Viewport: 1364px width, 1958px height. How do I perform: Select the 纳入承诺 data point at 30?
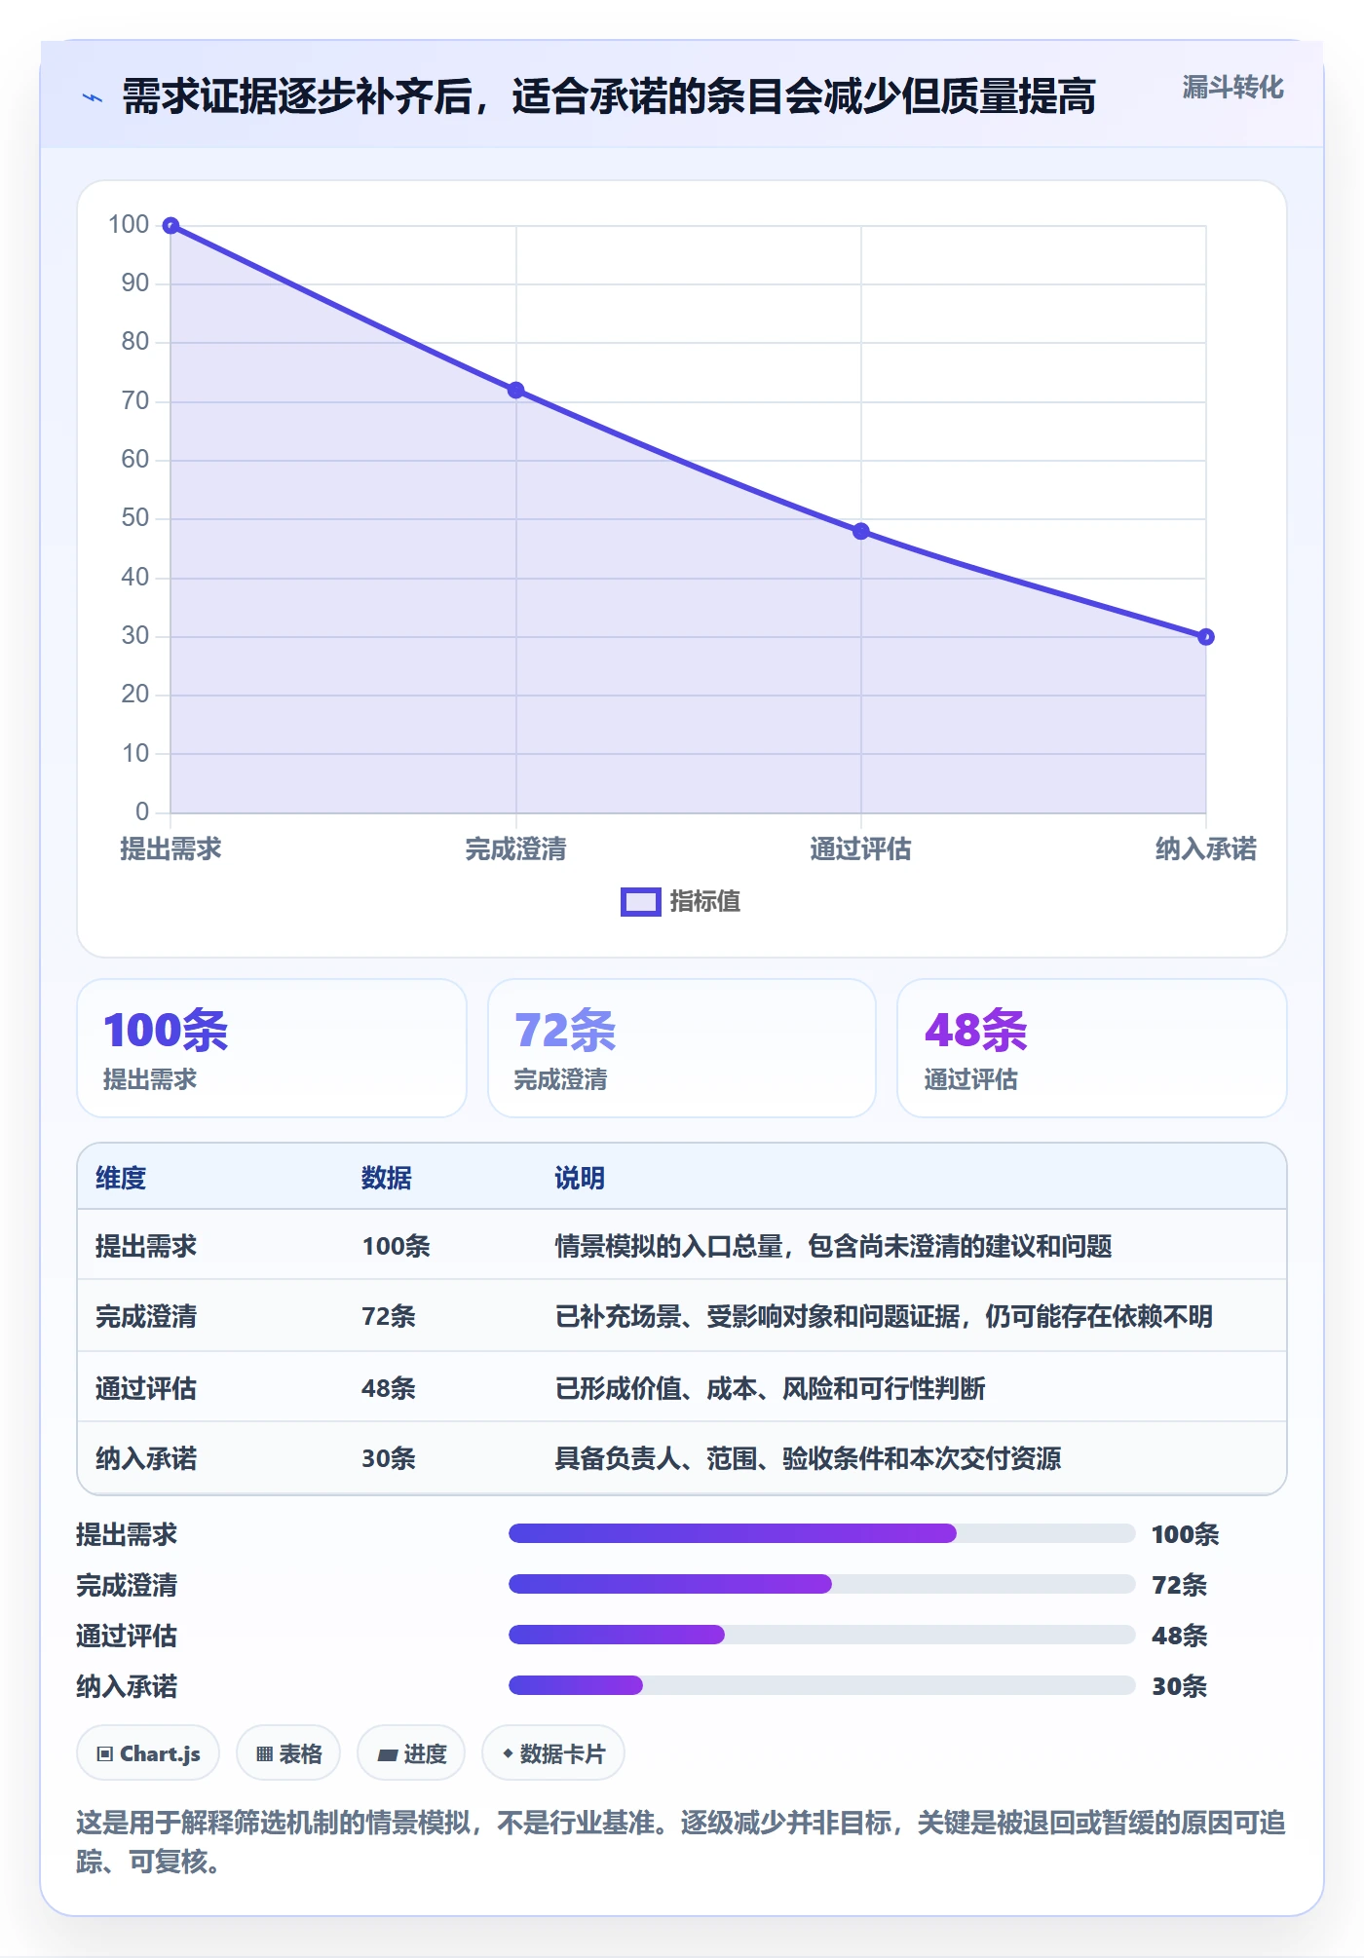pyautogui.click(x=1206, y=637)
